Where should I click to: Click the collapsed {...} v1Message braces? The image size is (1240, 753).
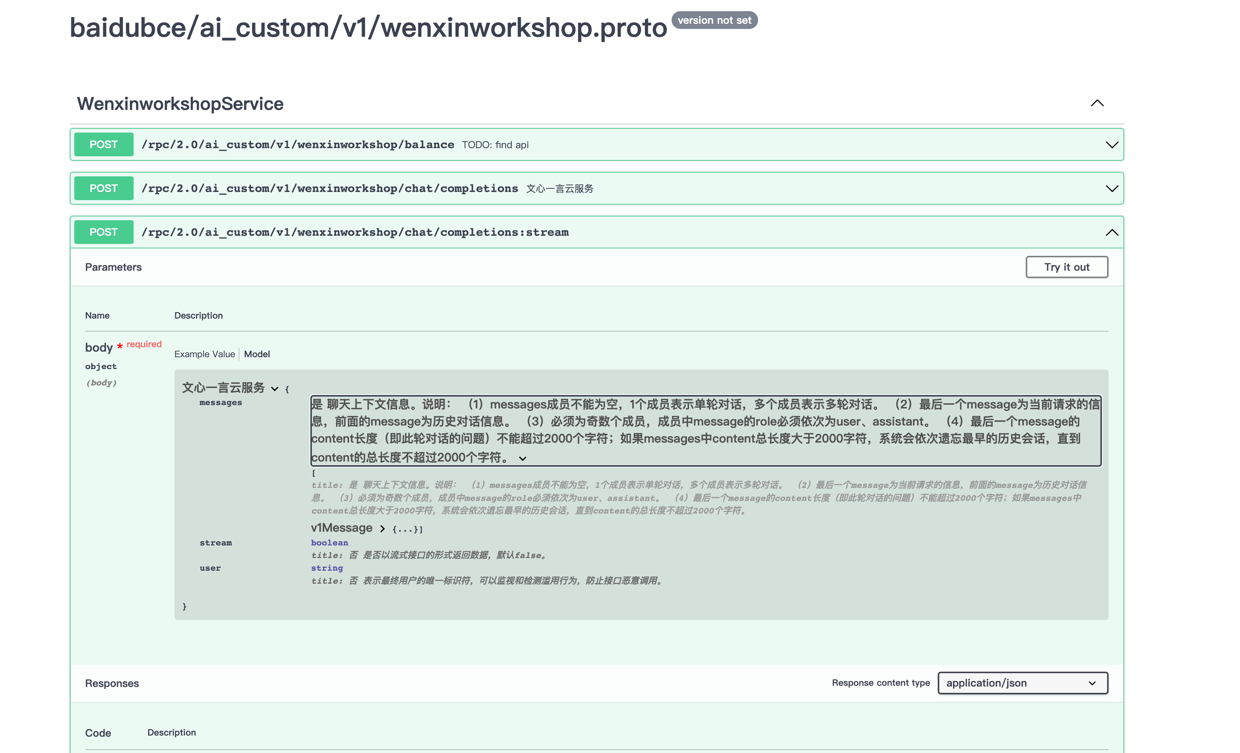(407, 529)
